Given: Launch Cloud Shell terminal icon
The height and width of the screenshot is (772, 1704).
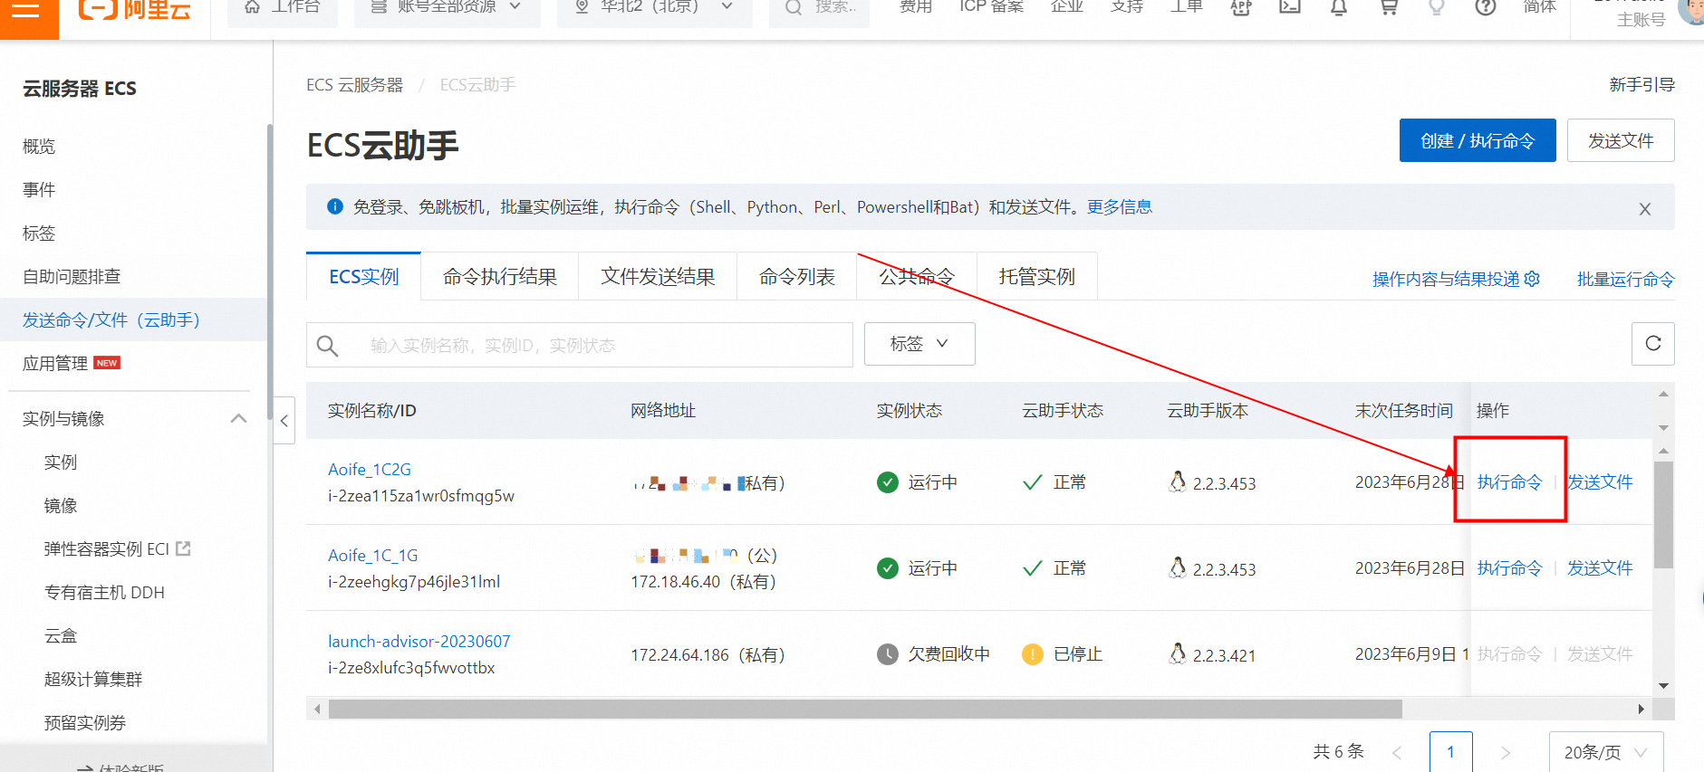Looking at the screenshot, I should (x=1290, y=7).
